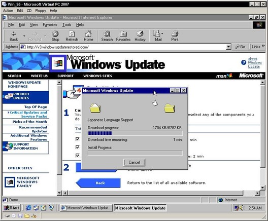The height and width of the screenshot is (221, 268).
Task: Open the Forward button dropdown arrow
Action: (45, 36)
